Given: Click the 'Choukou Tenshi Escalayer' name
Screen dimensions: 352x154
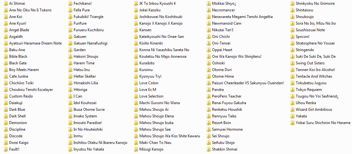Looking at the screenshot, I should pyautogui.click(x=31, y=89).
